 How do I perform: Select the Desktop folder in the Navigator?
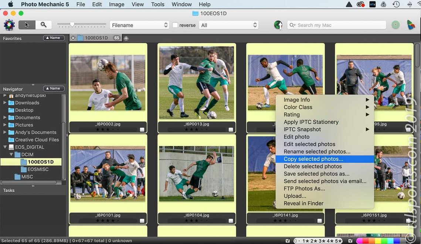(x=21, y=110)
